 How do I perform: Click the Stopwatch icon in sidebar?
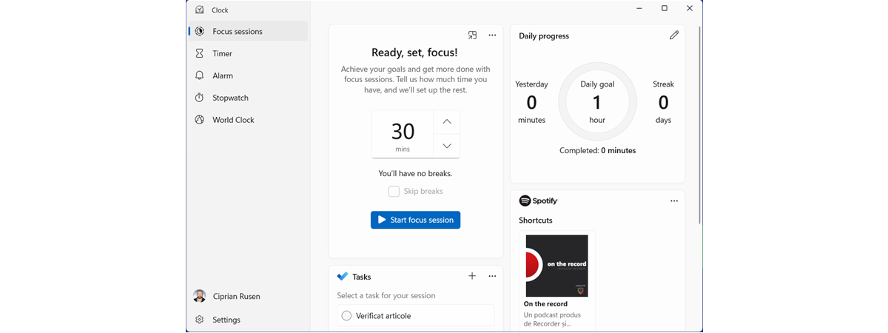(x=199, y=98)
